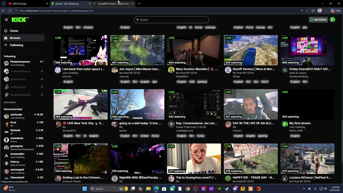
Task: Open the user profile avatar menu on Kick
Action: [332, 20]
